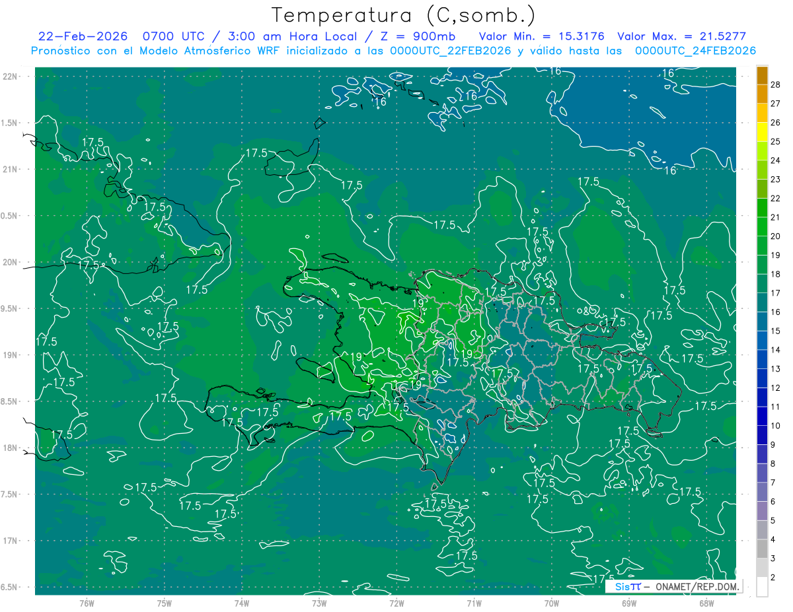Image resolution: width=793 pixels, height=612 pixels.
Task: Select the '0000UTC_24FEB2026' valid-until timestamp
Action: pyautogui.click(x=695, y=51)
